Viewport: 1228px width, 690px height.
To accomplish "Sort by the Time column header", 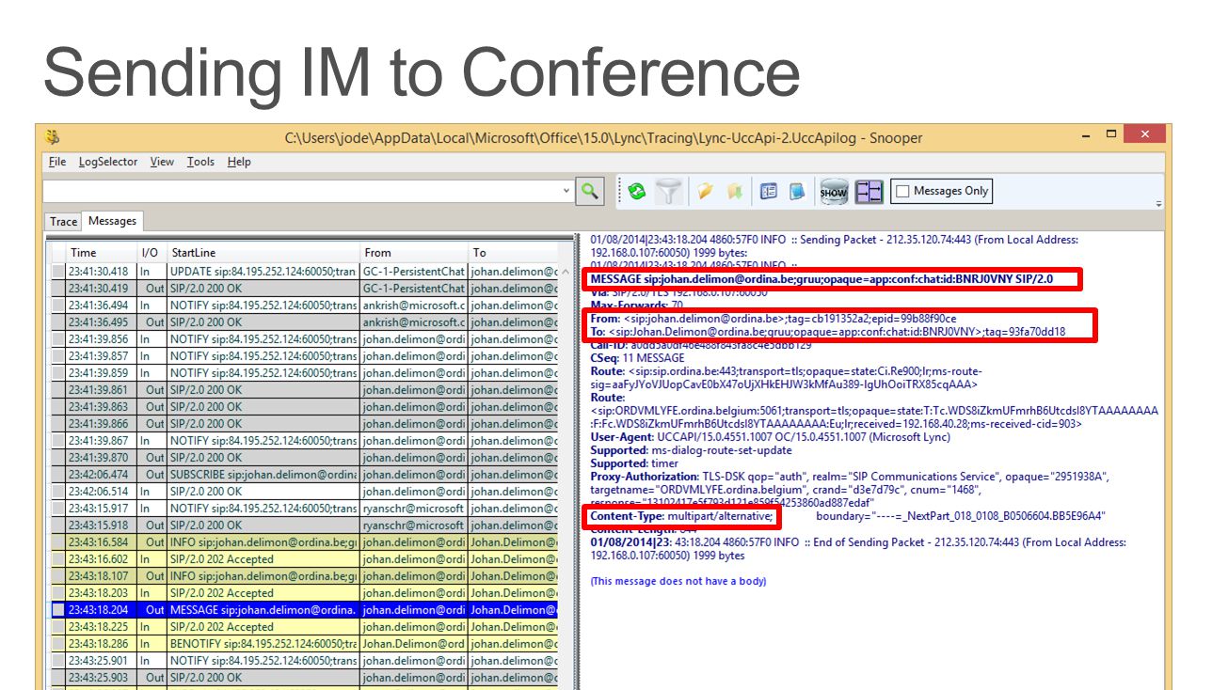I will pyautogui.click(x=103, y=253).
